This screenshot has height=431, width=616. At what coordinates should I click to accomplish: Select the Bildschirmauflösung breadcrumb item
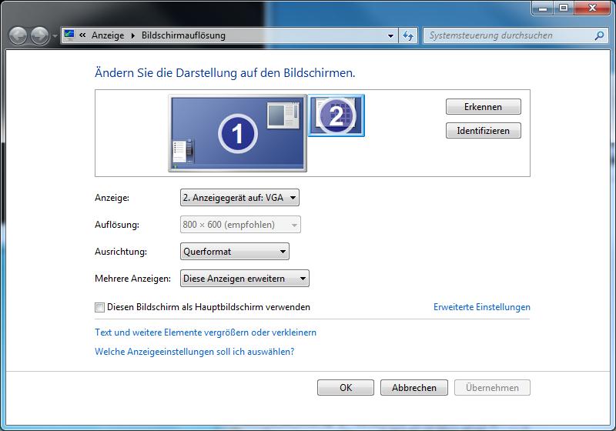[x=183, y=35]
